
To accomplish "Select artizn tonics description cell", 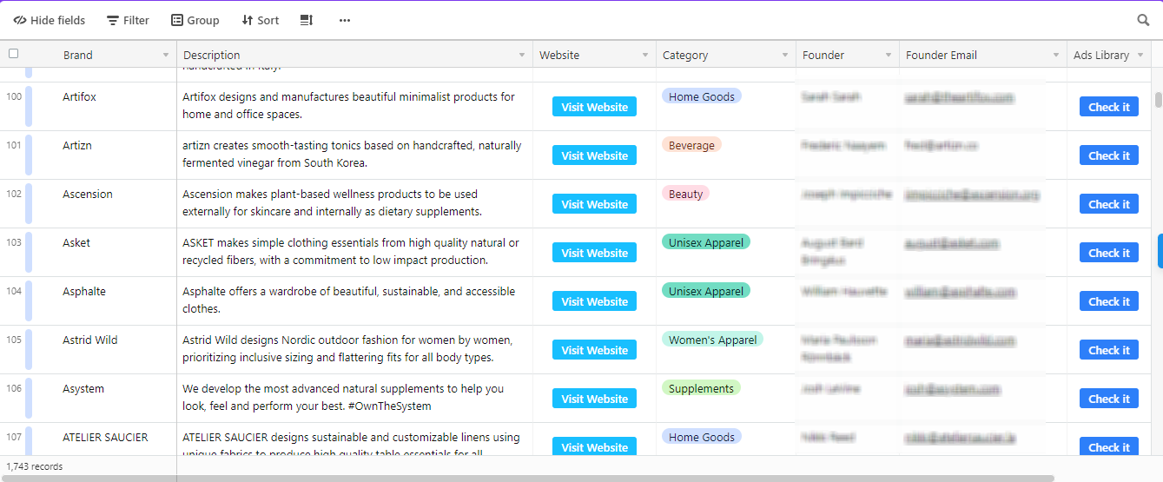I will click(354, 155).
